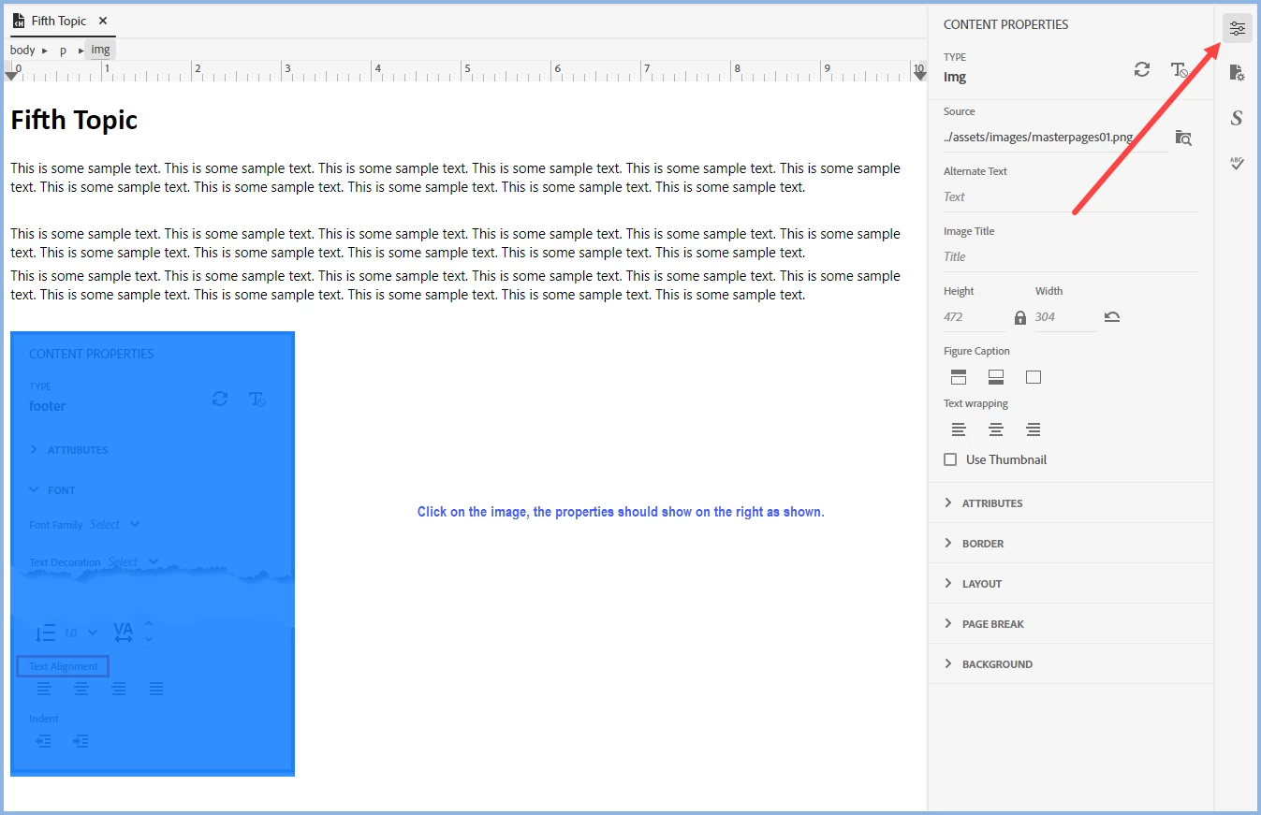Image resolution: width=1261 pixels, height=815 pixels.
Task: Click the refresh icon next to Img type
Action: tap(1142, 69)
